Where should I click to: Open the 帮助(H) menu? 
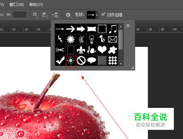[36, 5]
